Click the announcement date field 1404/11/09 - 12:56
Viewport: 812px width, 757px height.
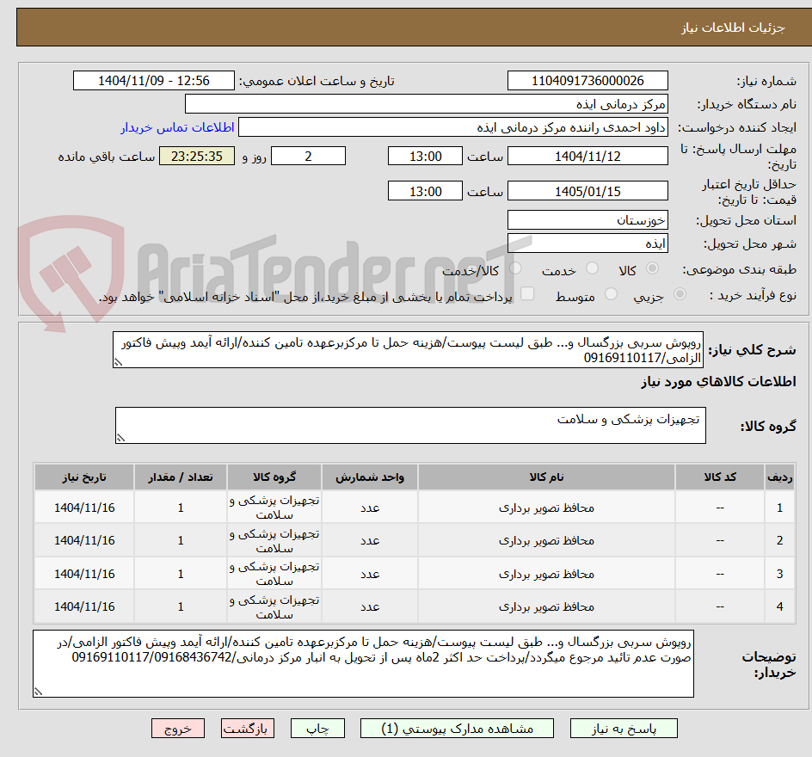point(154,81)
